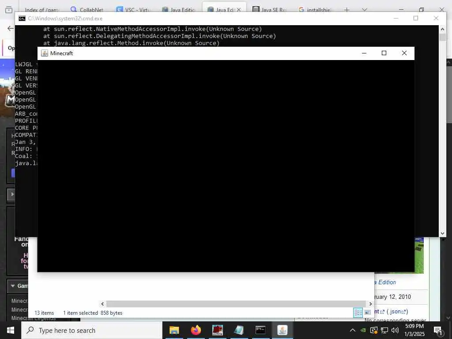Click the browser page scrollbar down arrow

coord(449,318)
